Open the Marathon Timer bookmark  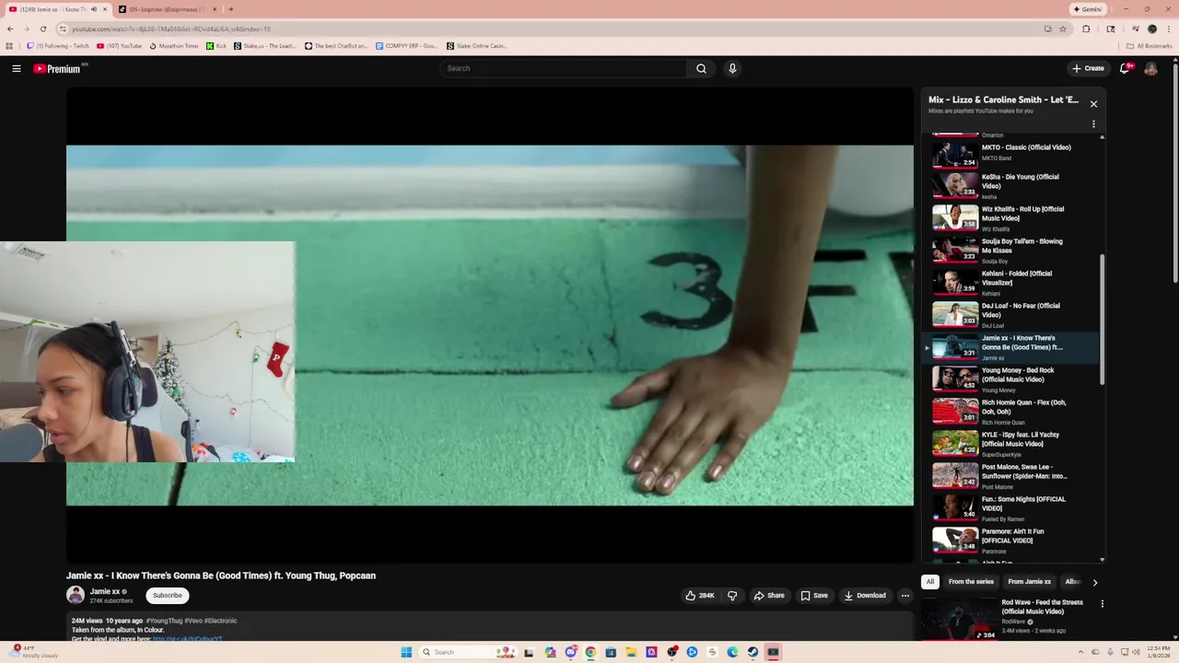pos(174,46)
